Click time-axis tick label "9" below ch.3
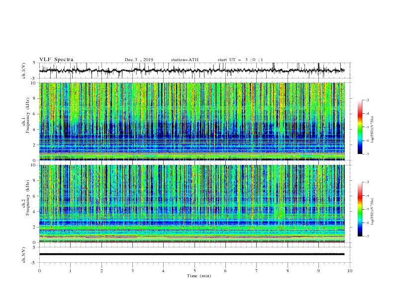The image size is (394, 304). (318, 271)
